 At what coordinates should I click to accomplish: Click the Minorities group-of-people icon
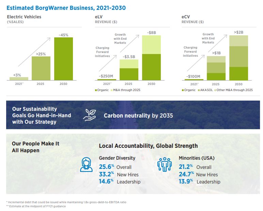point(164,164)
